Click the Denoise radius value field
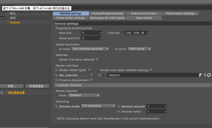The width and height of the screenshot is (212, 128). [156, 112]
